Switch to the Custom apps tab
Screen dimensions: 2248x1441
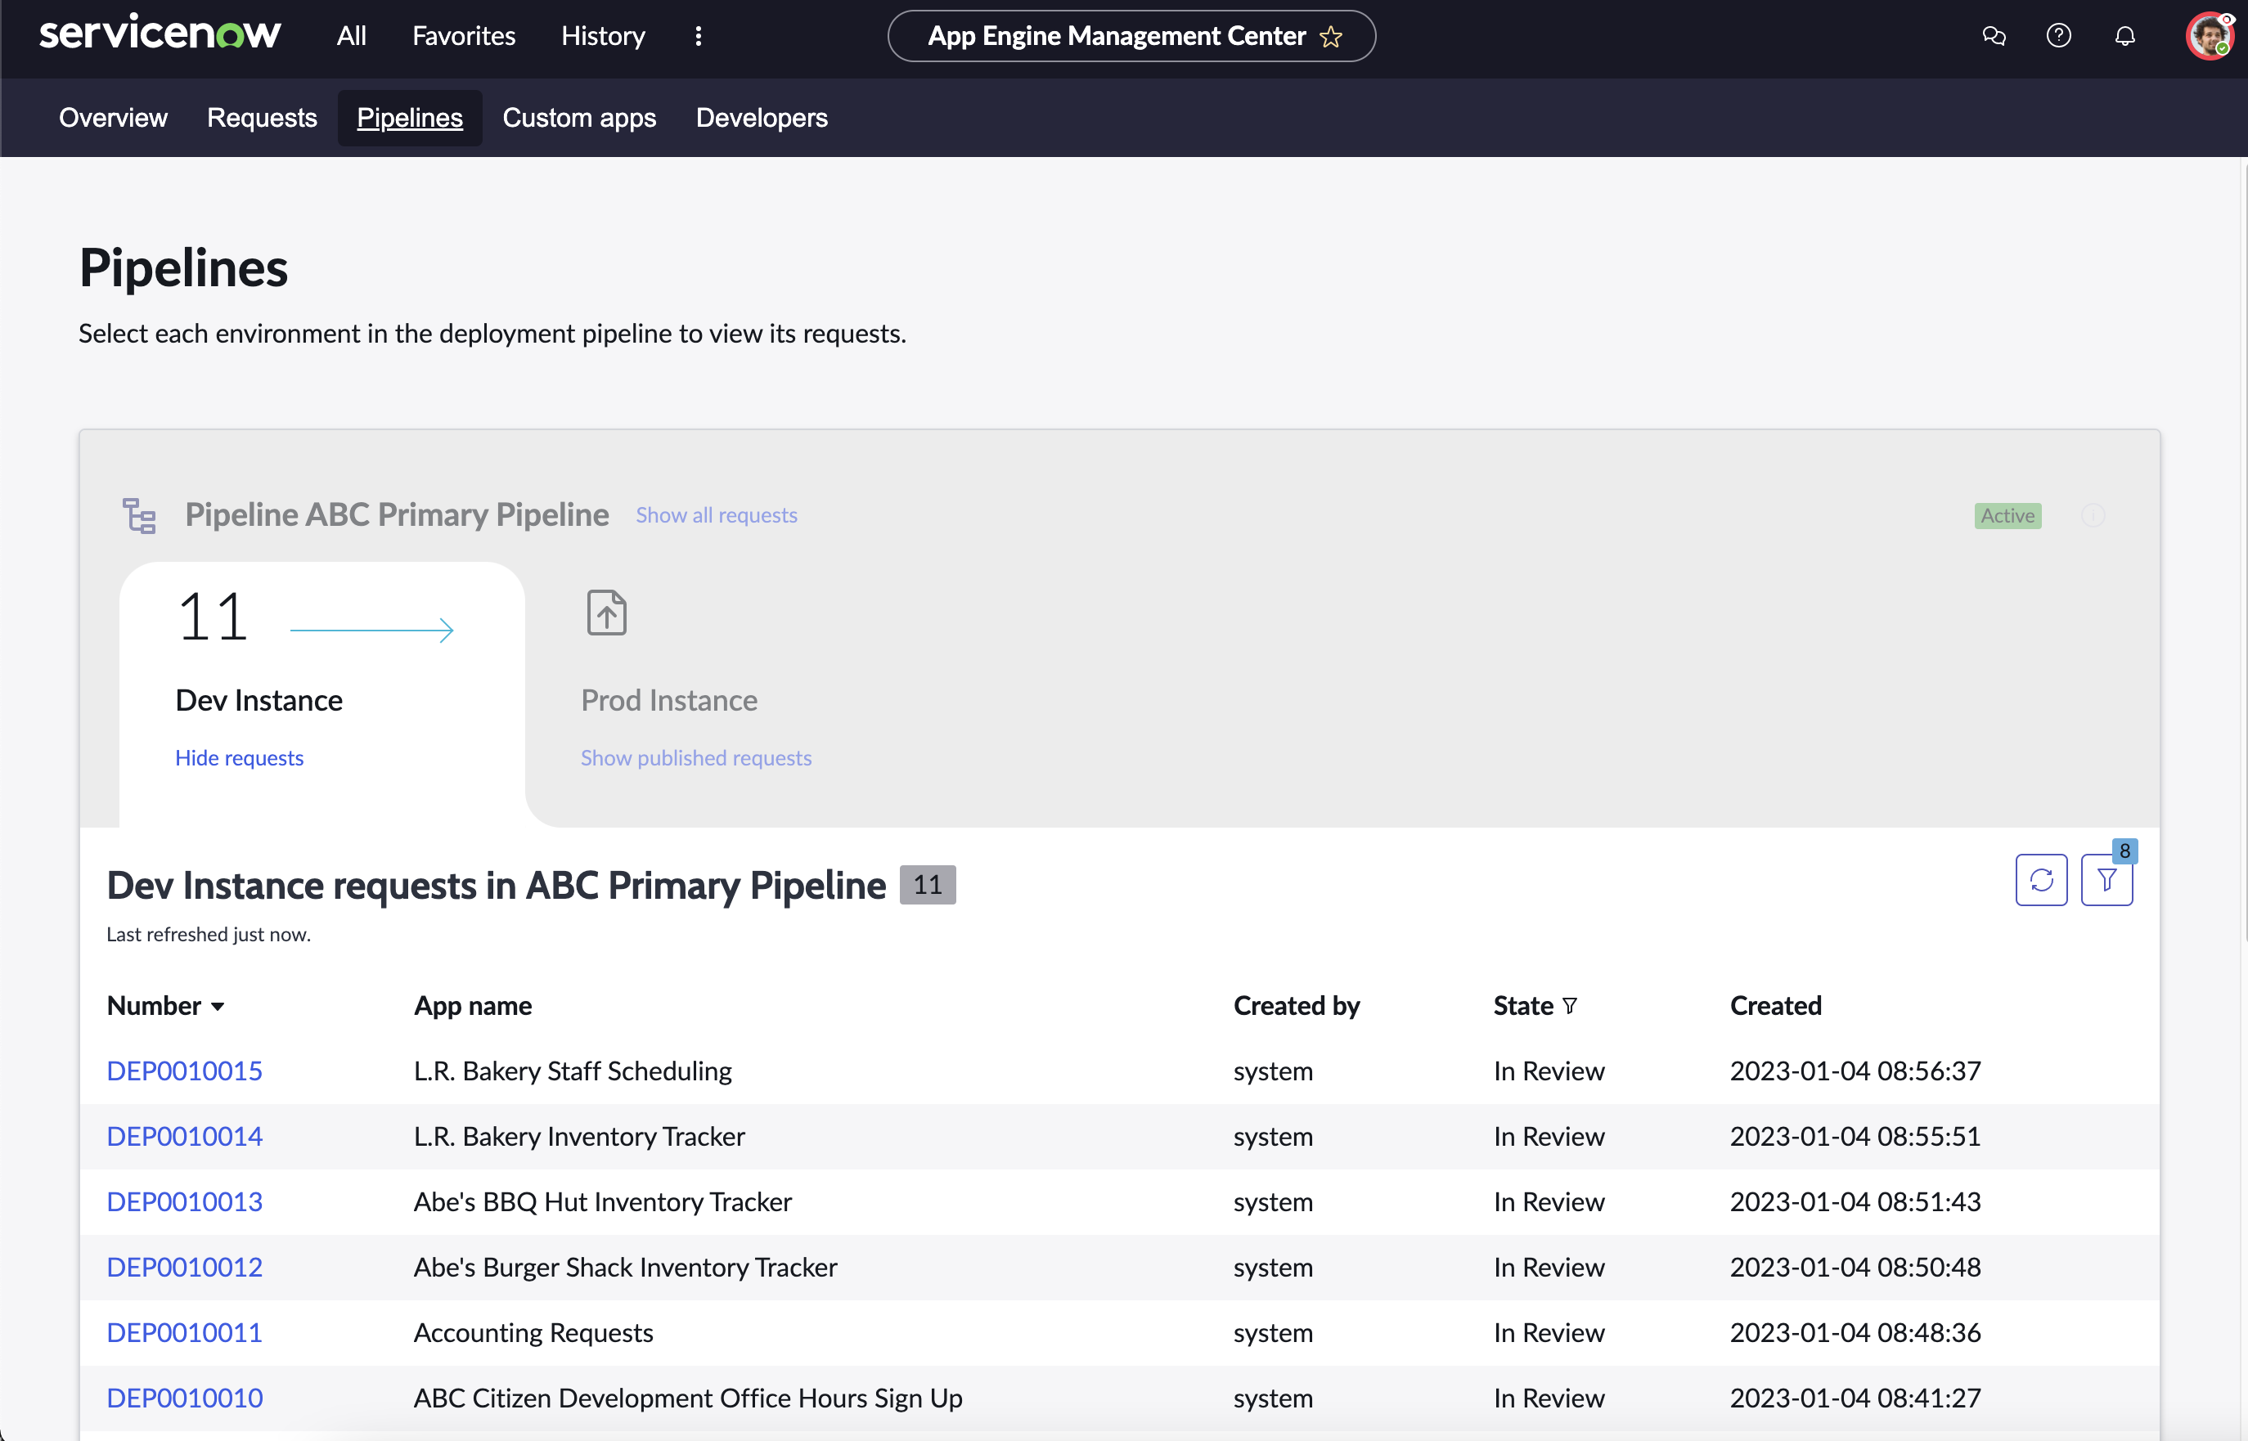pos(579,118)
